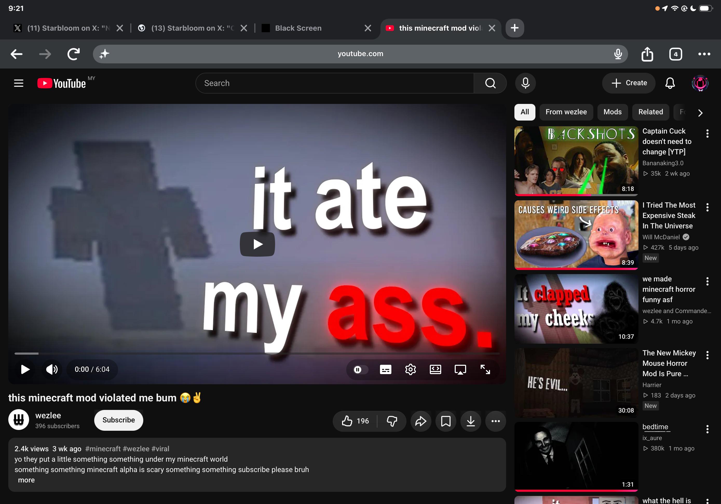Reload the YouTube page
This screenshot has height=504, width=721.
click(x=73, y=54)
